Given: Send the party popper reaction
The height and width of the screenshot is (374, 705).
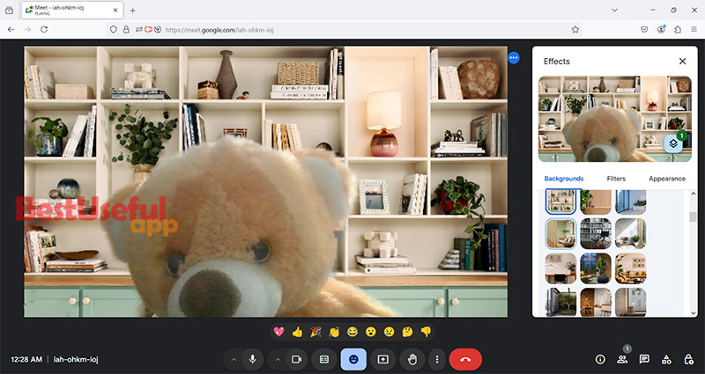Looking at the screenshot, I should pos(315,332).
